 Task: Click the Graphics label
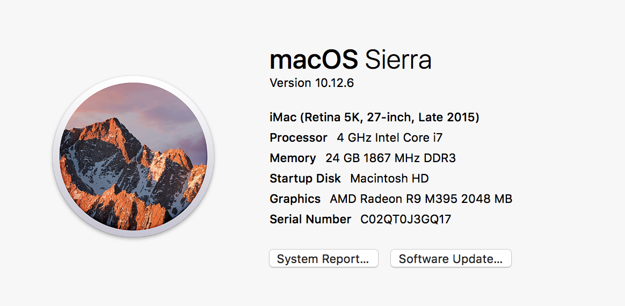pos(295,199)
